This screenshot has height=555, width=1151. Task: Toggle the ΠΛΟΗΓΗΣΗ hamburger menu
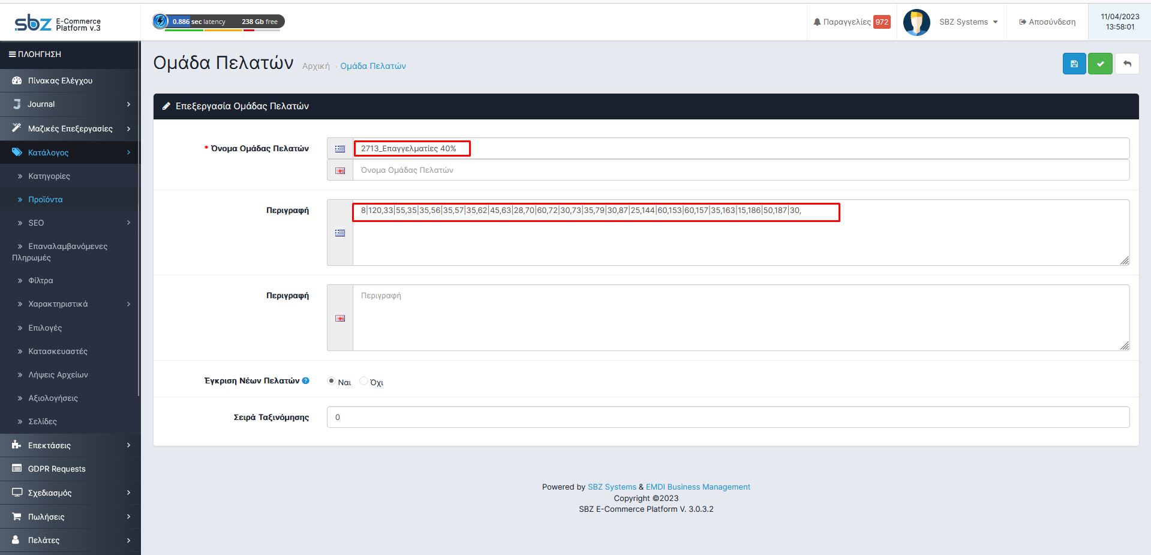click(x=12, y=54)
